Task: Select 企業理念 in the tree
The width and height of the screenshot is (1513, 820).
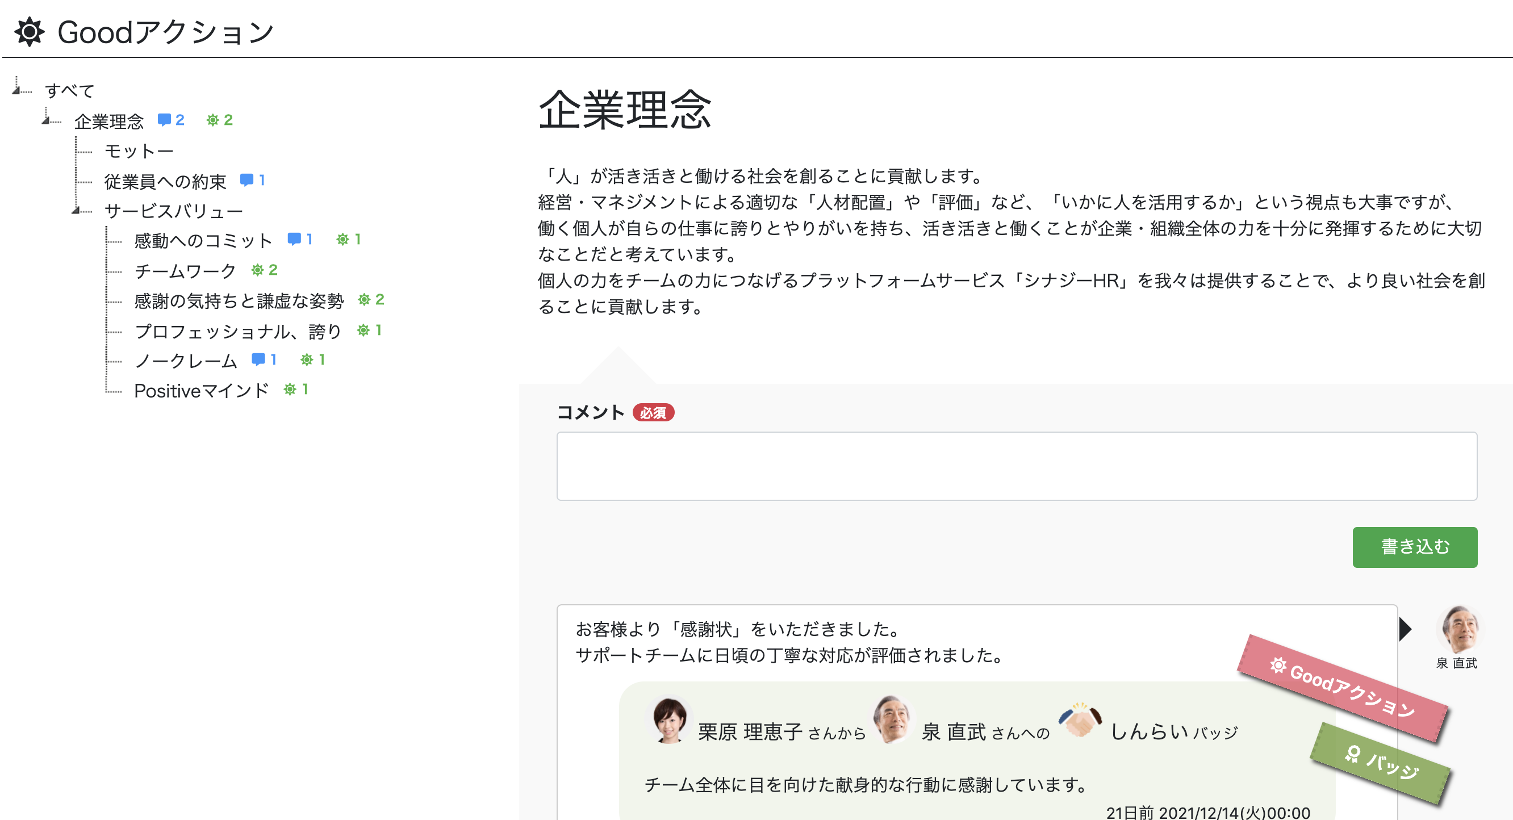Action: [108, 121]
